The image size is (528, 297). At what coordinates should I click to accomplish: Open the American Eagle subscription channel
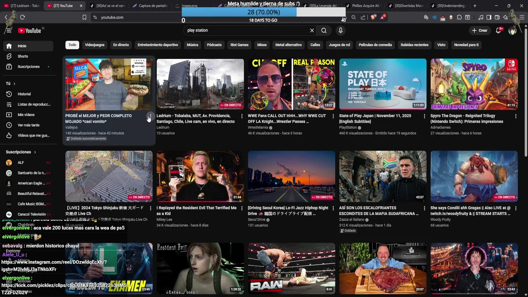point(28,183)
